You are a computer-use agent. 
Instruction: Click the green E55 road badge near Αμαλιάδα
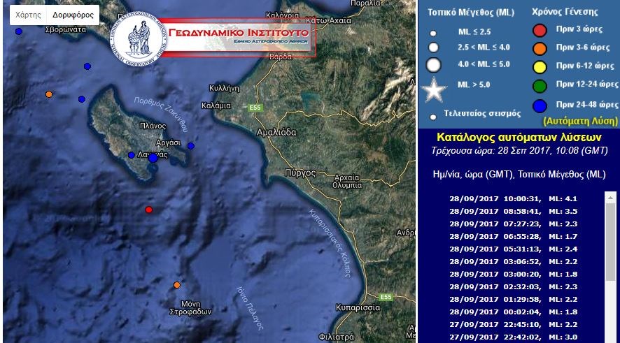click(254, 108)
